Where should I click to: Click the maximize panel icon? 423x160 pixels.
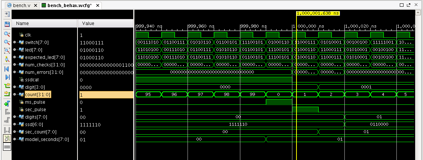tap(402, 5)
